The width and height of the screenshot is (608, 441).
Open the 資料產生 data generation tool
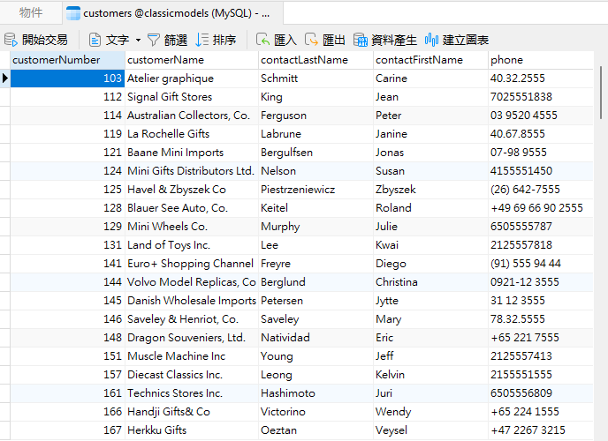(x=361, y=40)
